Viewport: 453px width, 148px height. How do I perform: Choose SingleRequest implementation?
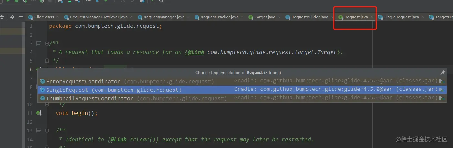(x=242, y=90)
